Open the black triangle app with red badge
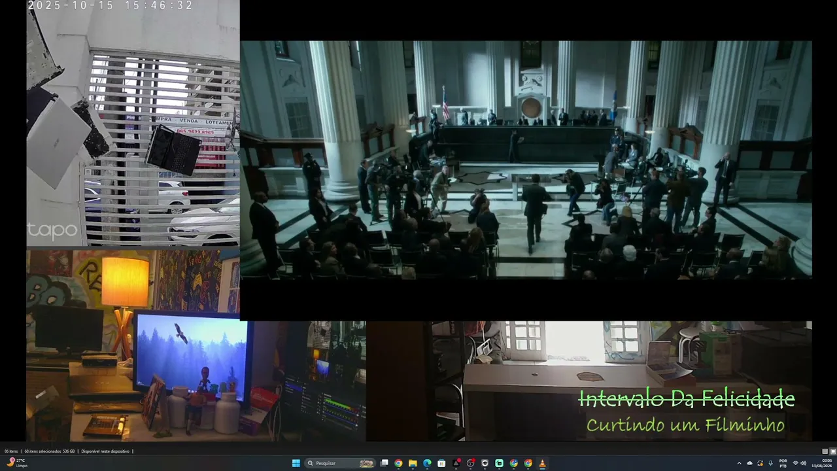837x471 pixels. point(456,463)
